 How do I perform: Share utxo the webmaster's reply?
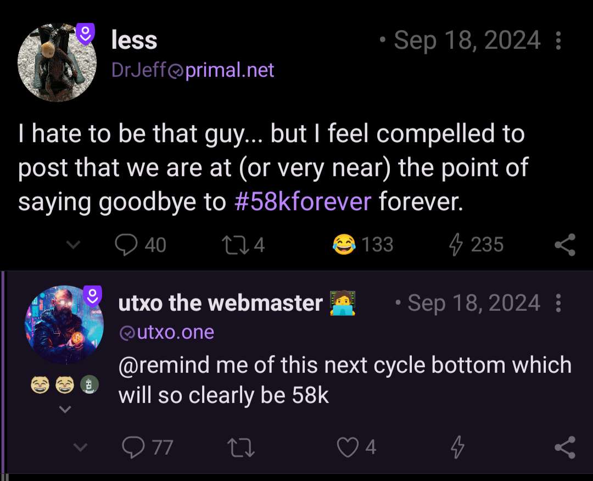pos(565,447)
